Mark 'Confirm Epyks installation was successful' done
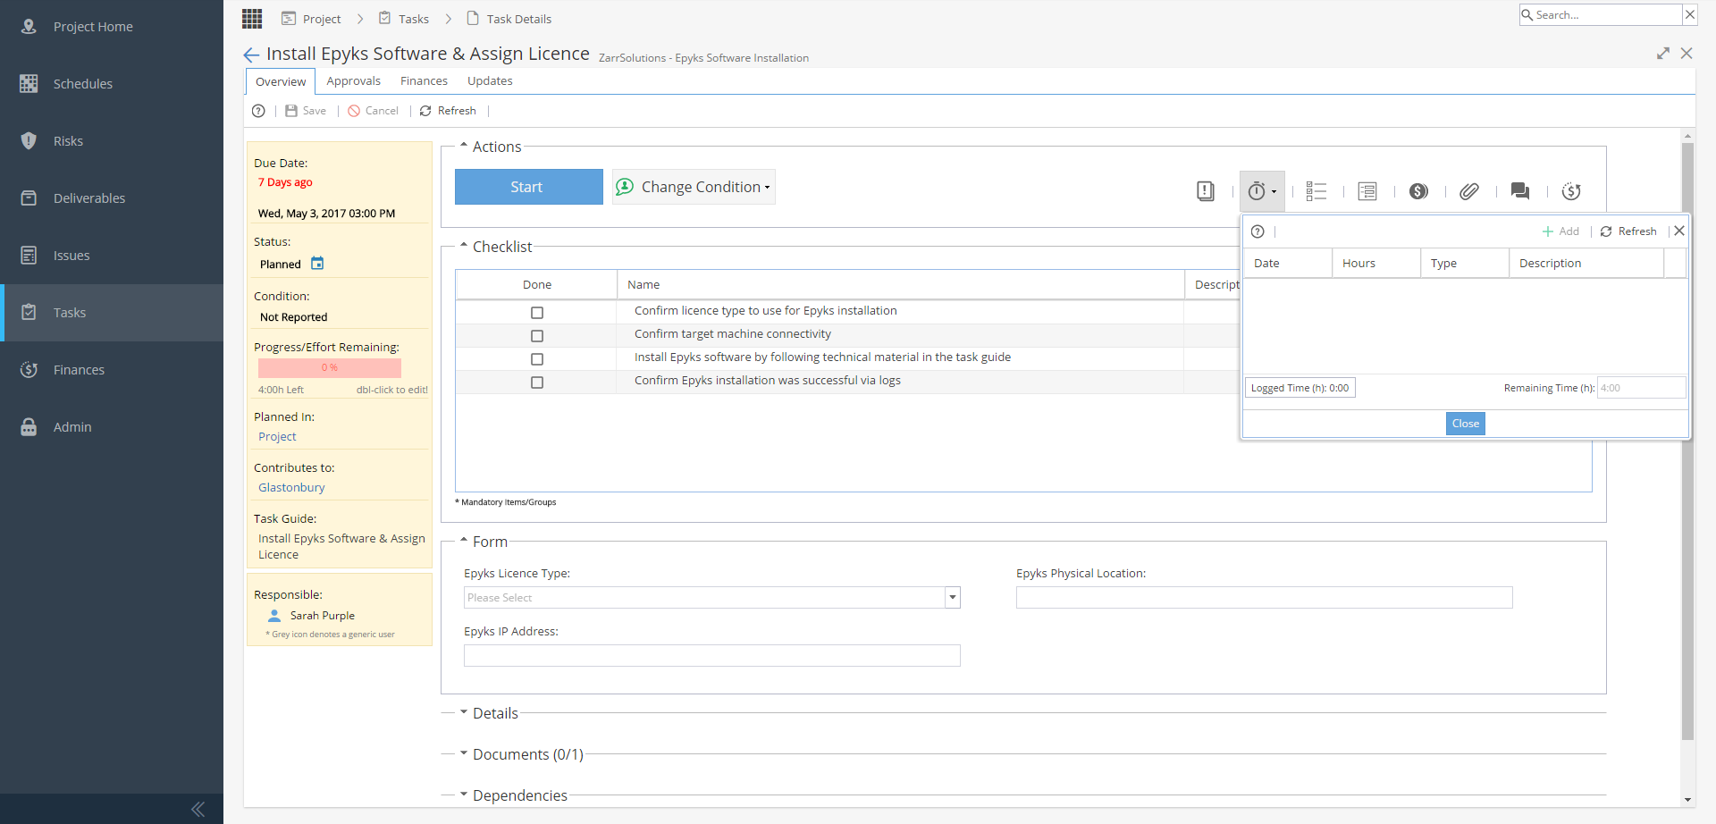 tap(537, 383)
